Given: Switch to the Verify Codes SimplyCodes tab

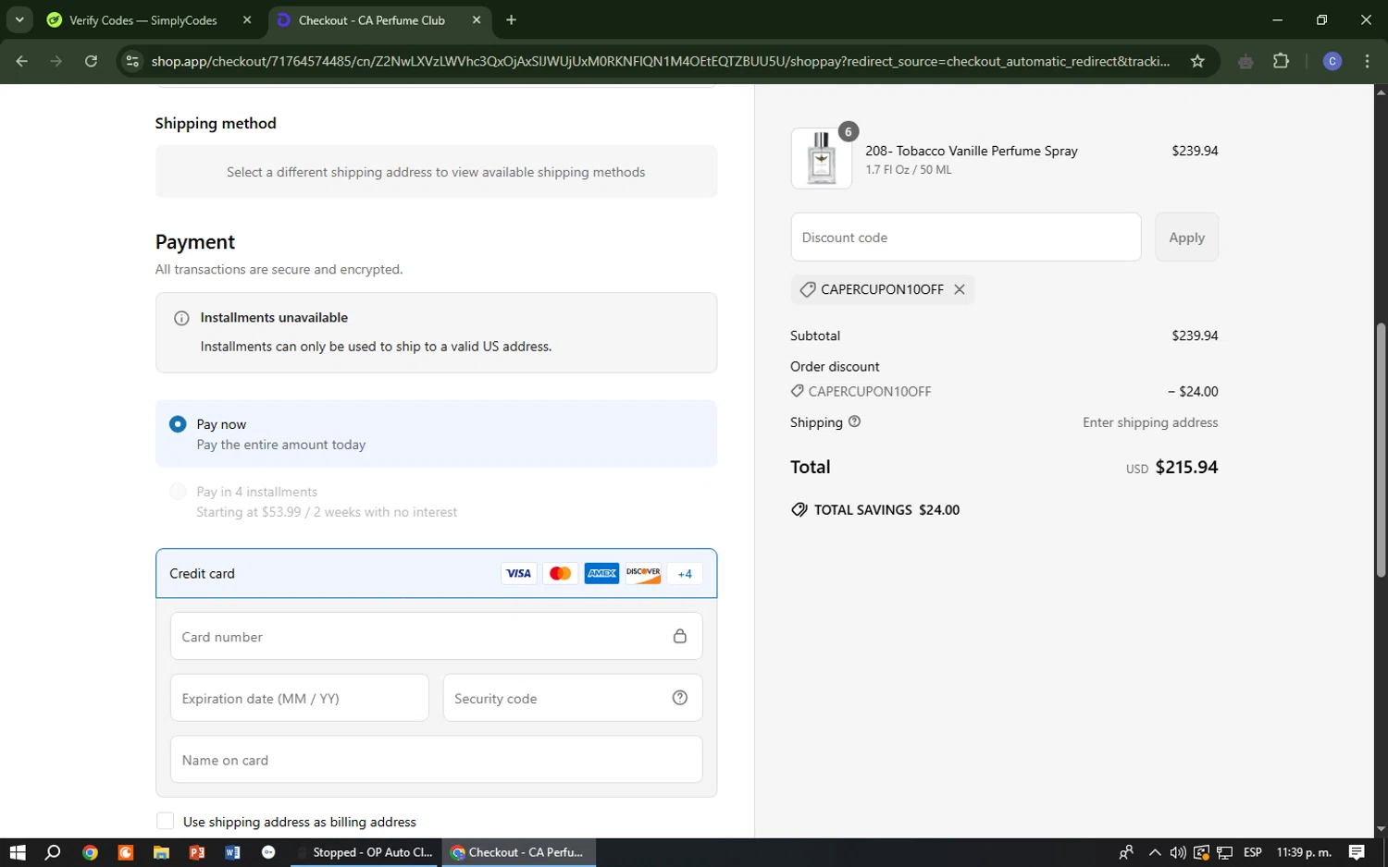Looking at the screenshot, I should (143, 20).
